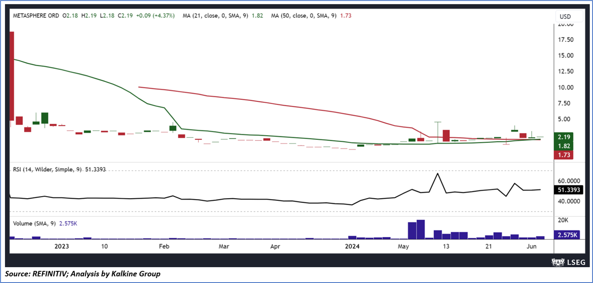Click the 2023 time axis label

click(61, 246)
